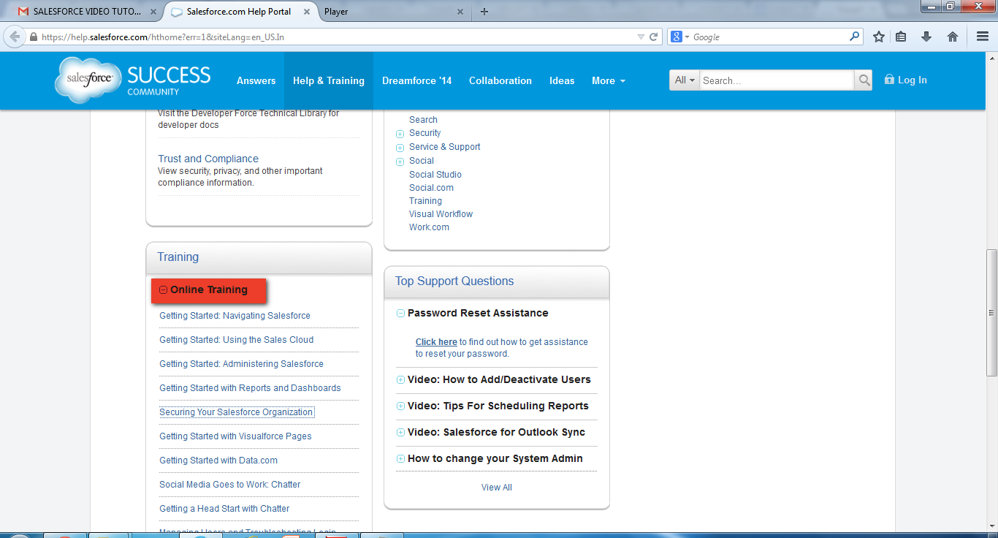
Task: Open Getting Started with Visualforce Pages
Action: pyautogui.click(x=235, y=436)
